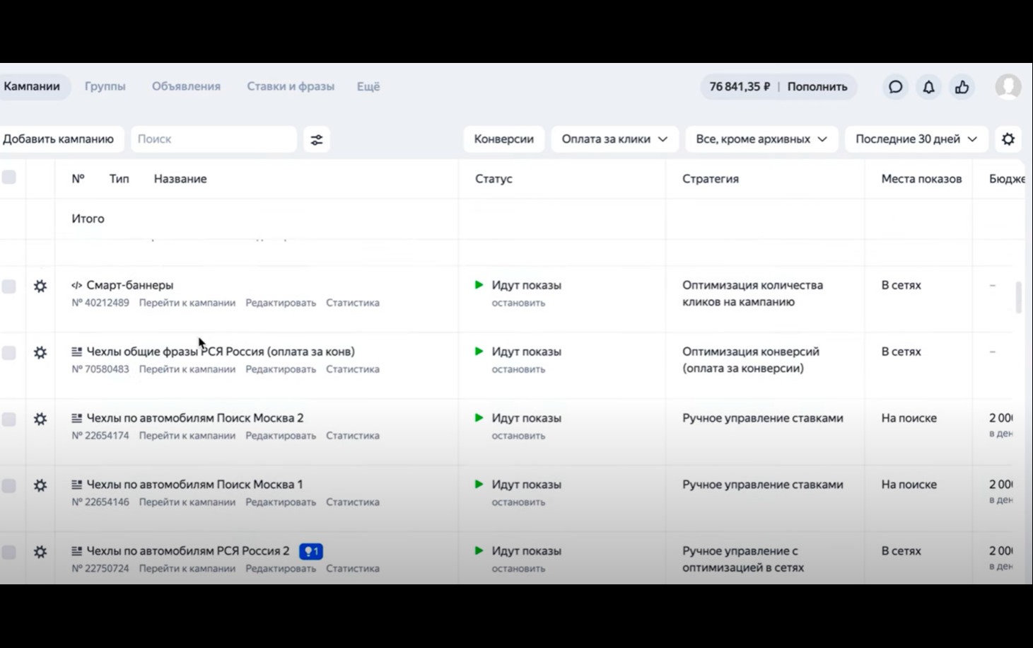This screenshot has height=648, width=1033.
Task: Click the blue hint badge on РСЯ Россия 2
Action: click(311, 551)
